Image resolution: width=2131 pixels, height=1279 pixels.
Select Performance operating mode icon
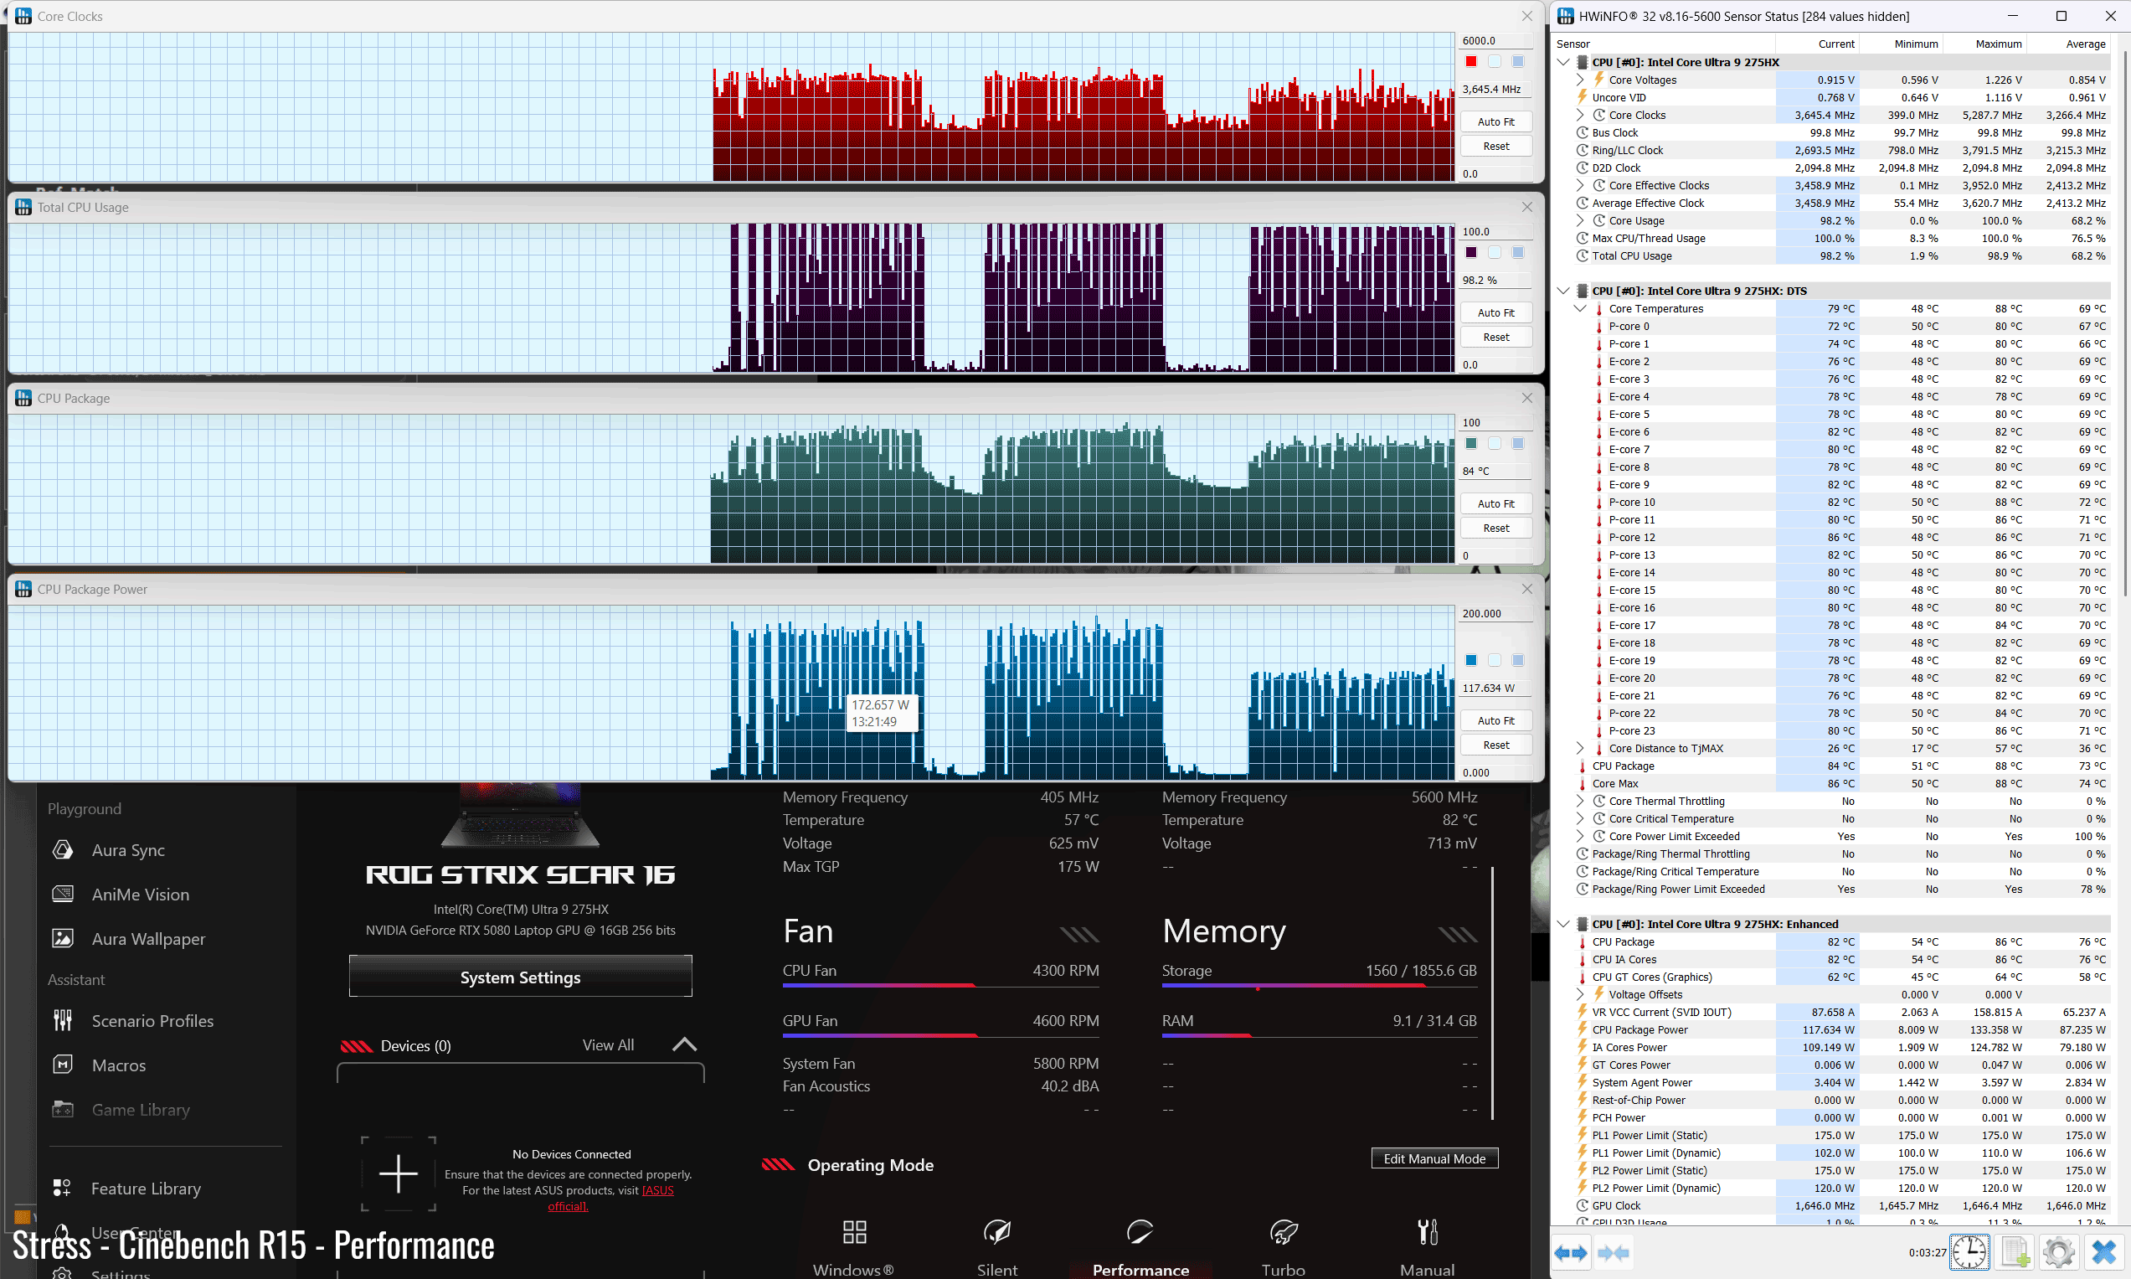coord(1140,1232)
